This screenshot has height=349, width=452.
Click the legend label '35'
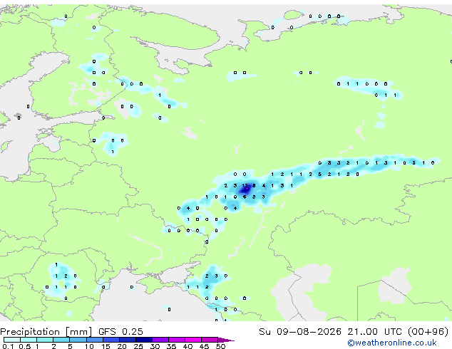[x=171, y=346]
